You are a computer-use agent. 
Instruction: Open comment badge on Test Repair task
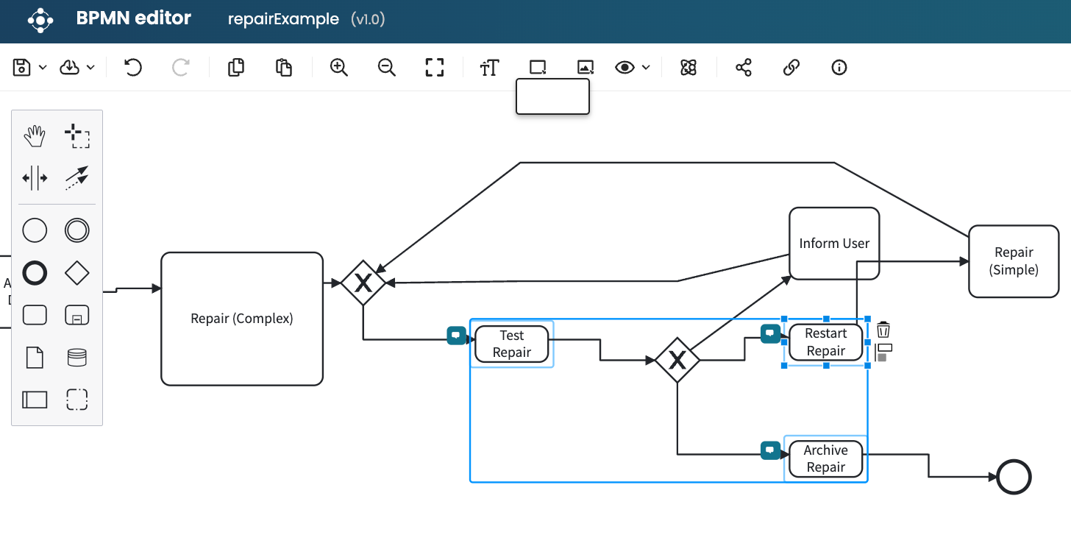tap(456, 336)
